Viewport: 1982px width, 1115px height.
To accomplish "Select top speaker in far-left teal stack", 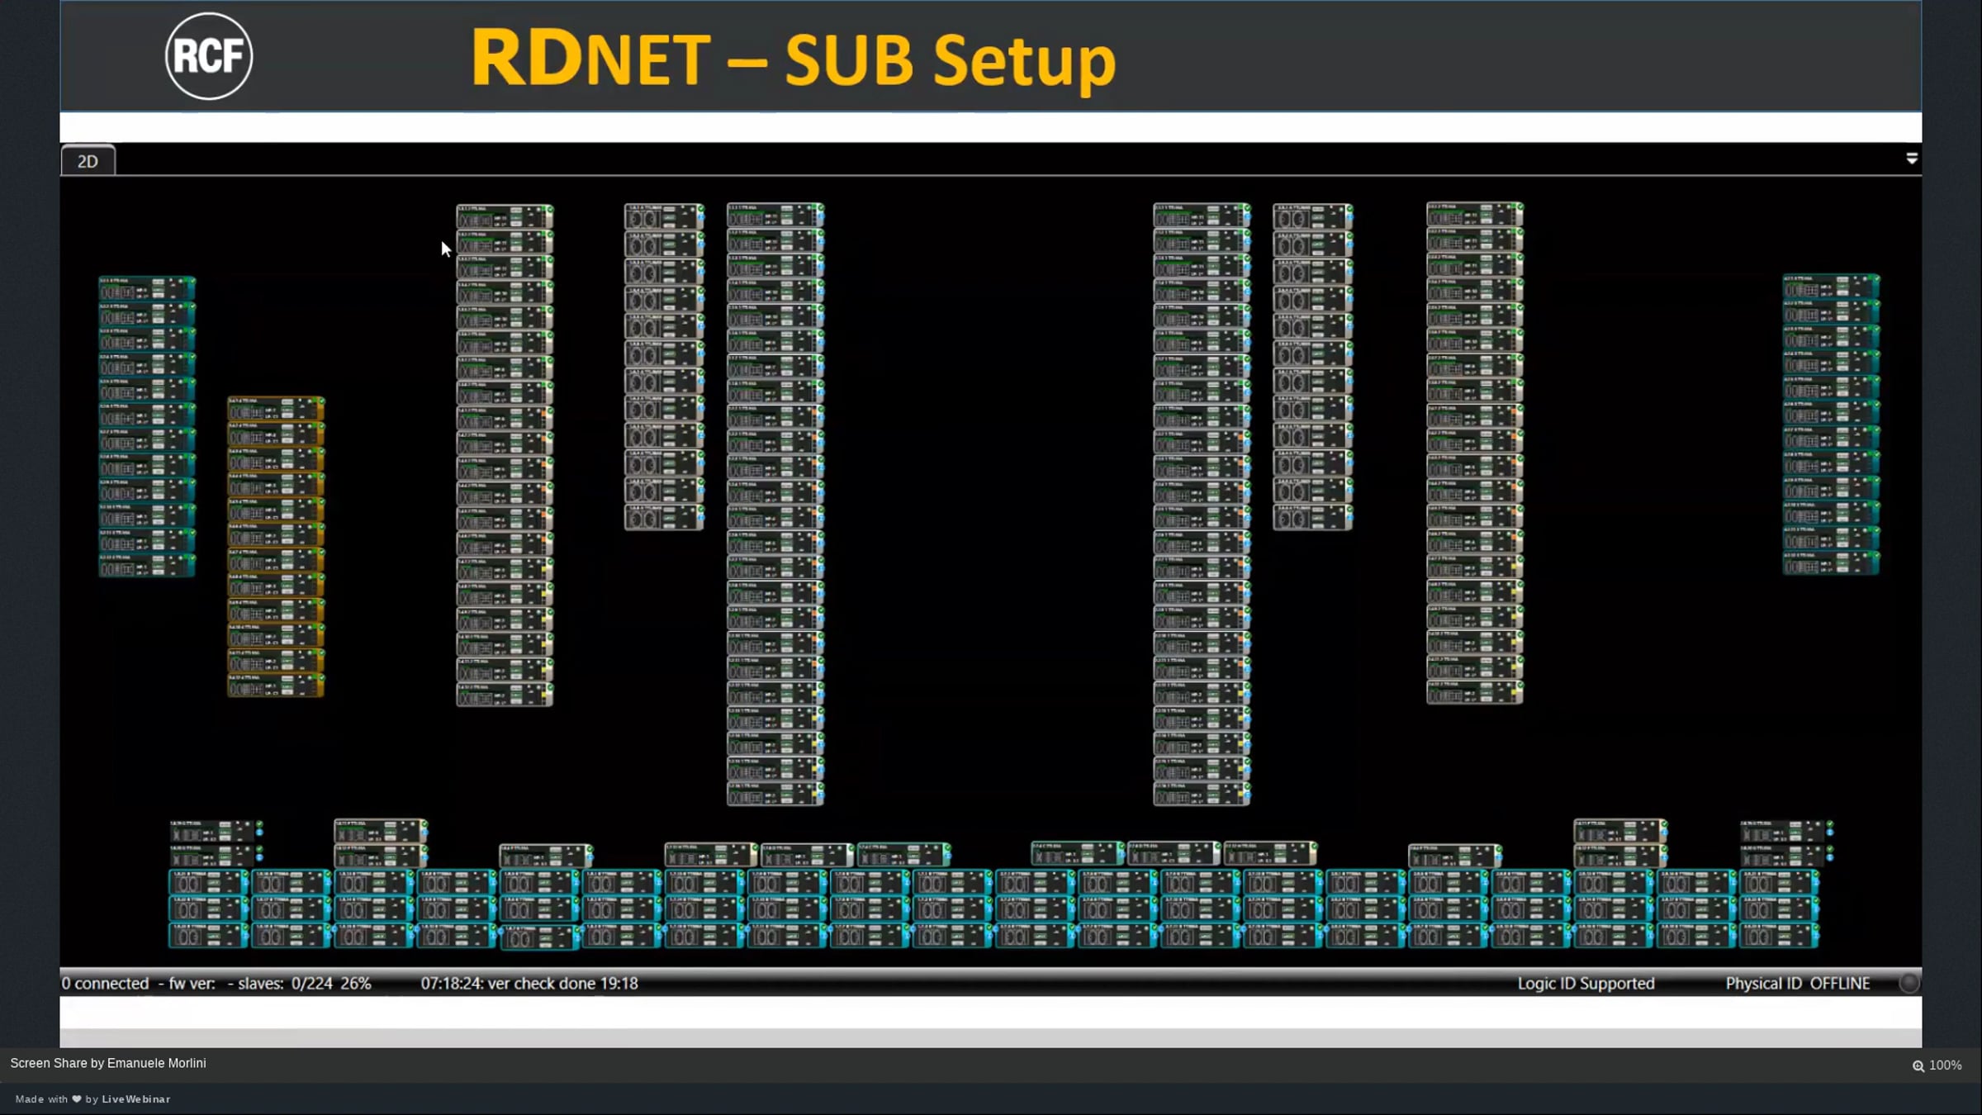I will [x=146, y=288].
